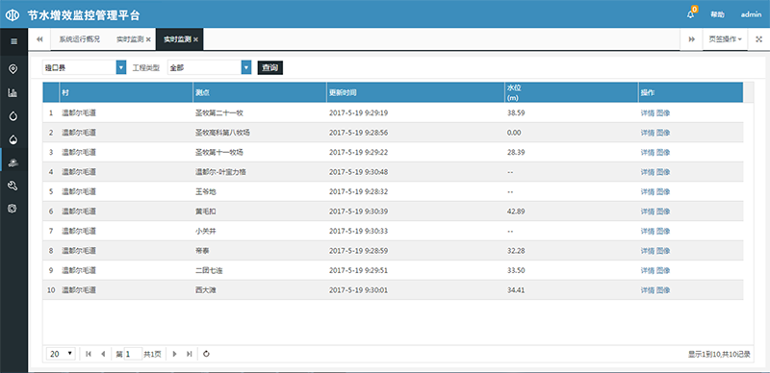Open the 页签操作 dropdown

725,39
